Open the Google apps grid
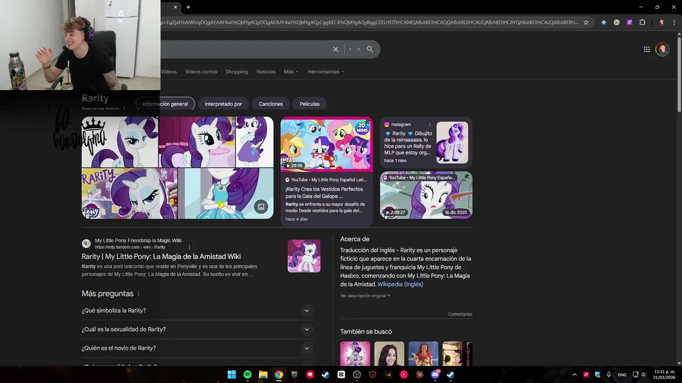 [x=646, y=49]
